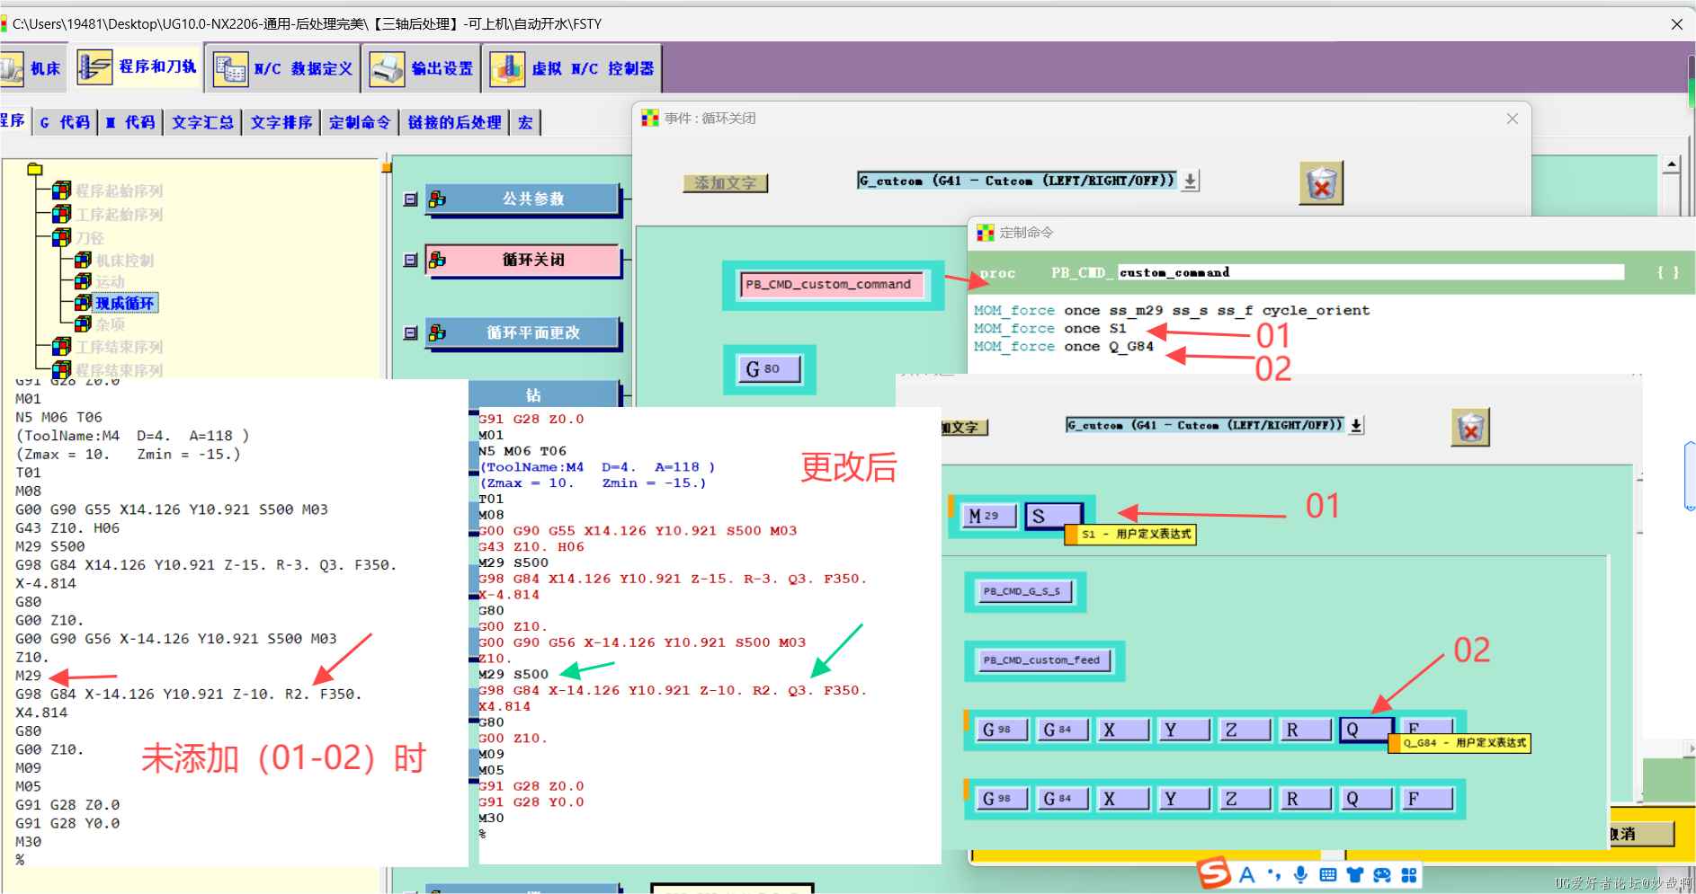Open the 公共参数 event
This screenshot has height=894, width=1696.
pos(522,199)
